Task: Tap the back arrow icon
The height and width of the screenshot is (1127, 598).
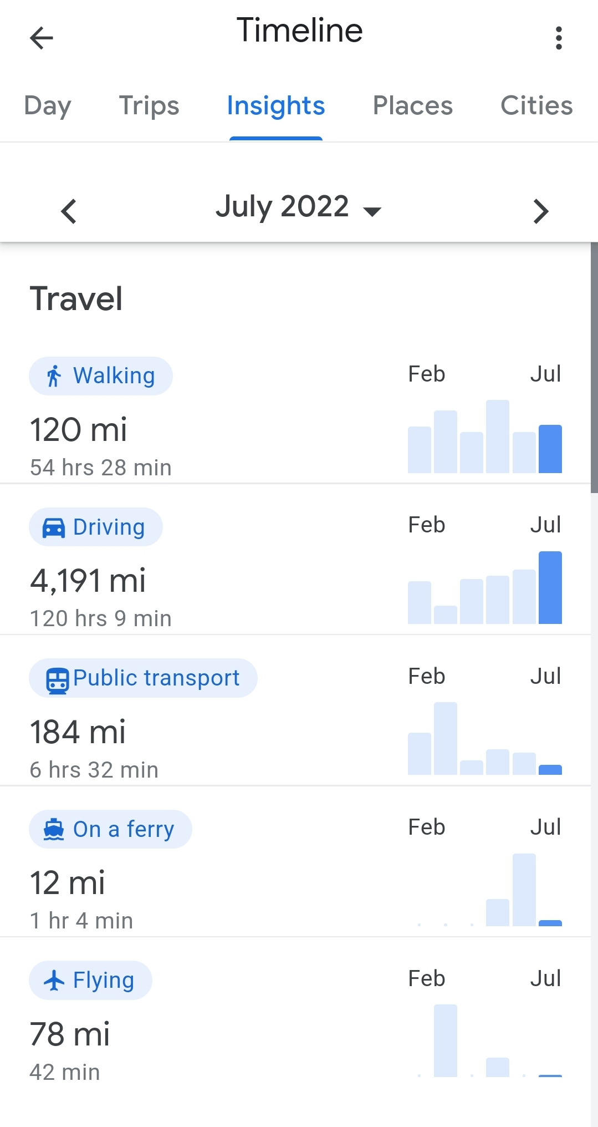Action: coord(42,38)
